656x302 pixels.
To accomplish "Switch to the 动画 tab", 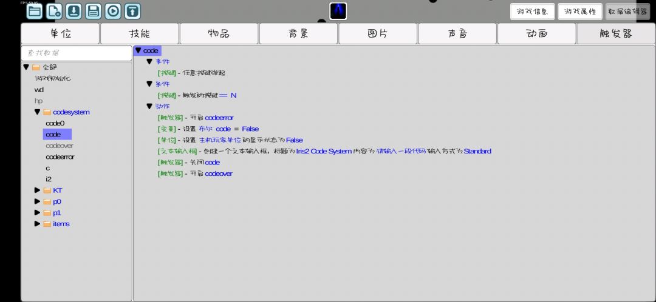I will (x=537, y=33).
